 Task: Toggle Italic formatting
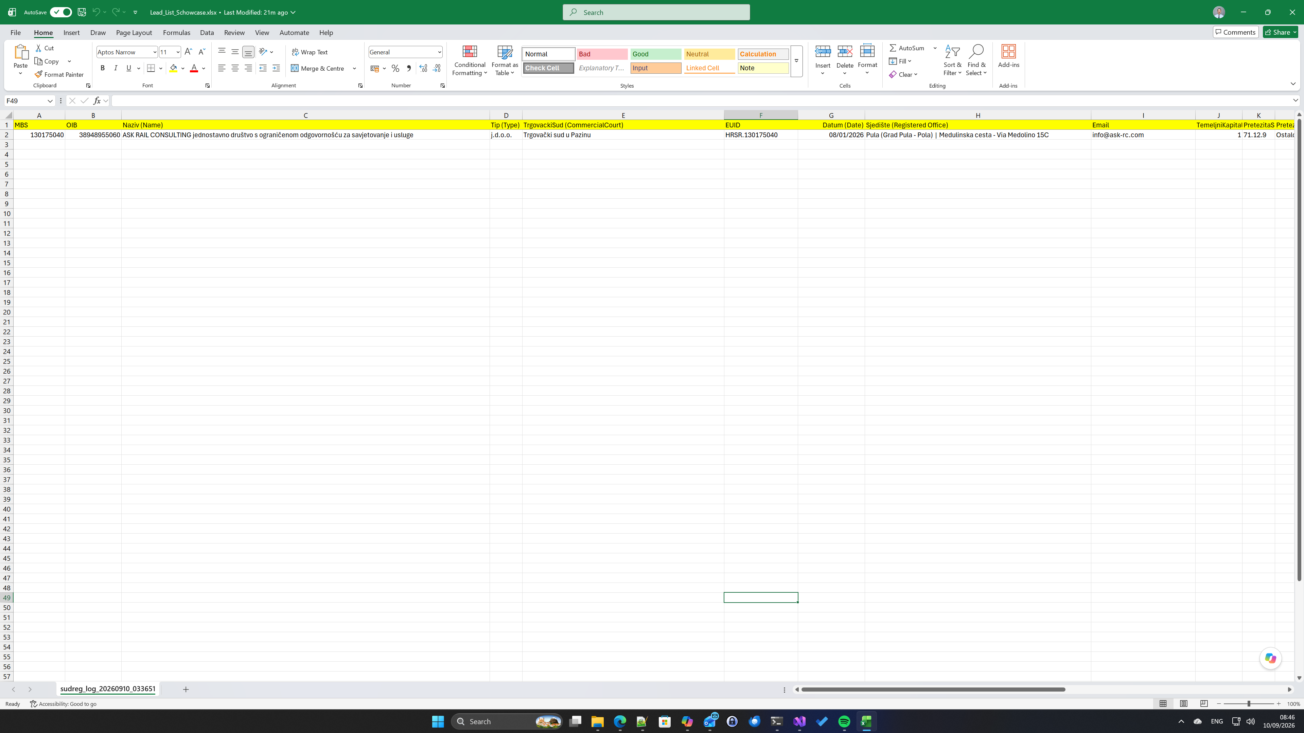116,68
